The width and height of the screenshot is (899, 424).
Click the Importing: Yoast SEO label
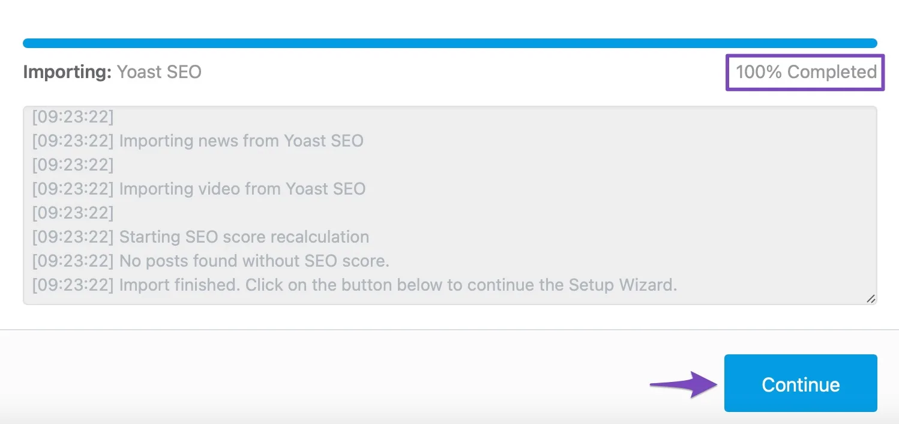click(x=112, y=72)
